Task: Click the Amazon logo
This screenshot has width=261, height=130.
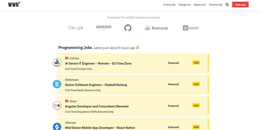Action: [x=103, y=27]
